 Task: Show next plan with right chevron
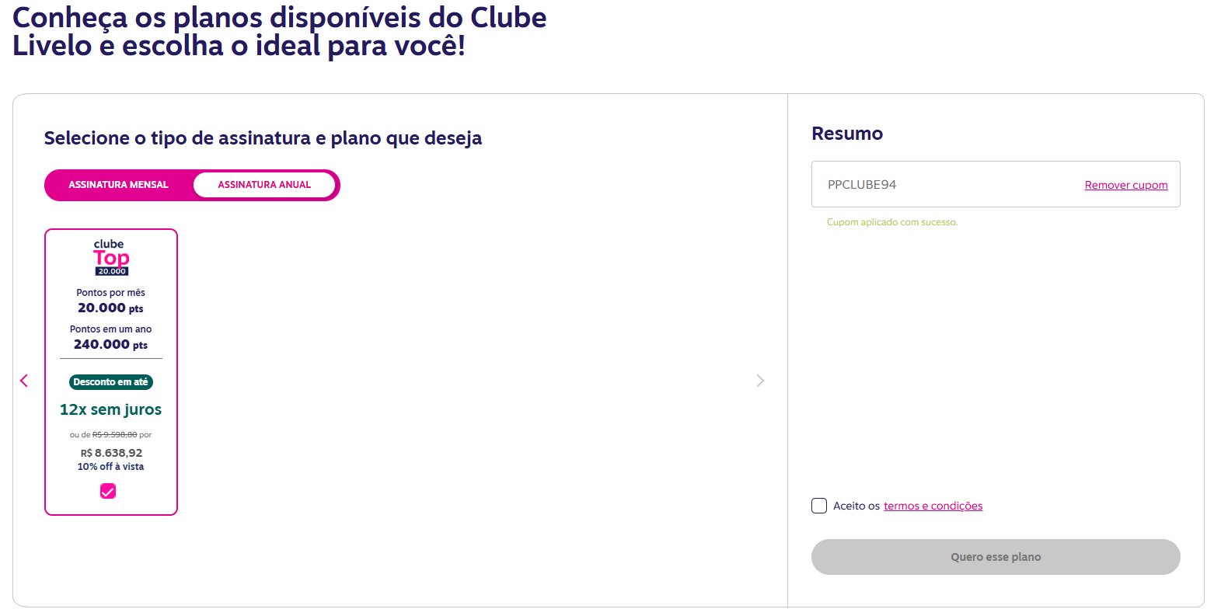coord(760,381)
